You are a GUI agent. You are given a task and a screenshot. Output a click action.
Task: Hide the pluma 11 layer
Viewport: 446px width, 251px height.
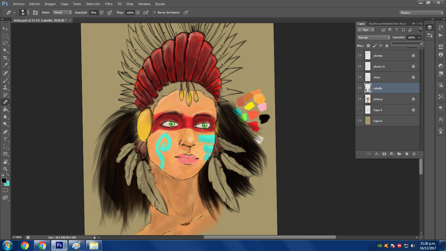pos(360,66)
